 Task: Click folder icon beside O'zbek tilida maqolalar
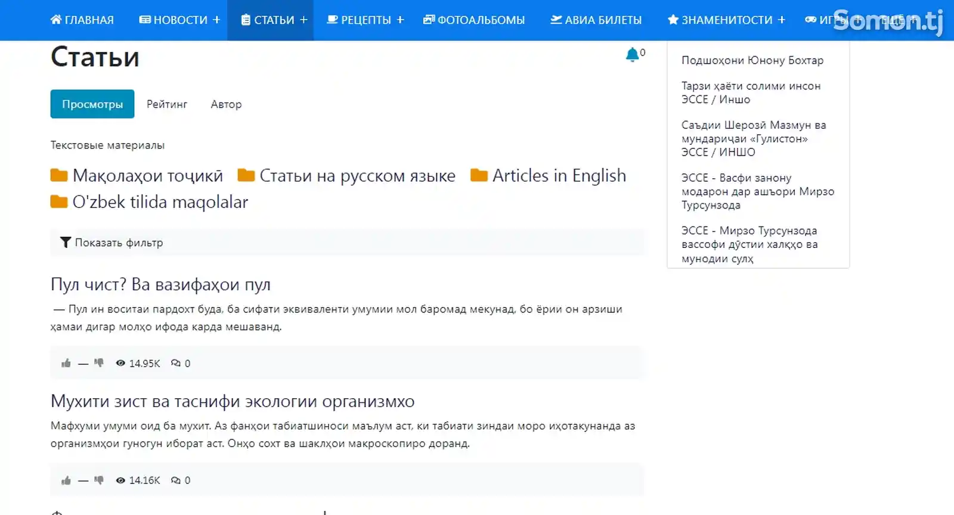[x=59, y=201]
